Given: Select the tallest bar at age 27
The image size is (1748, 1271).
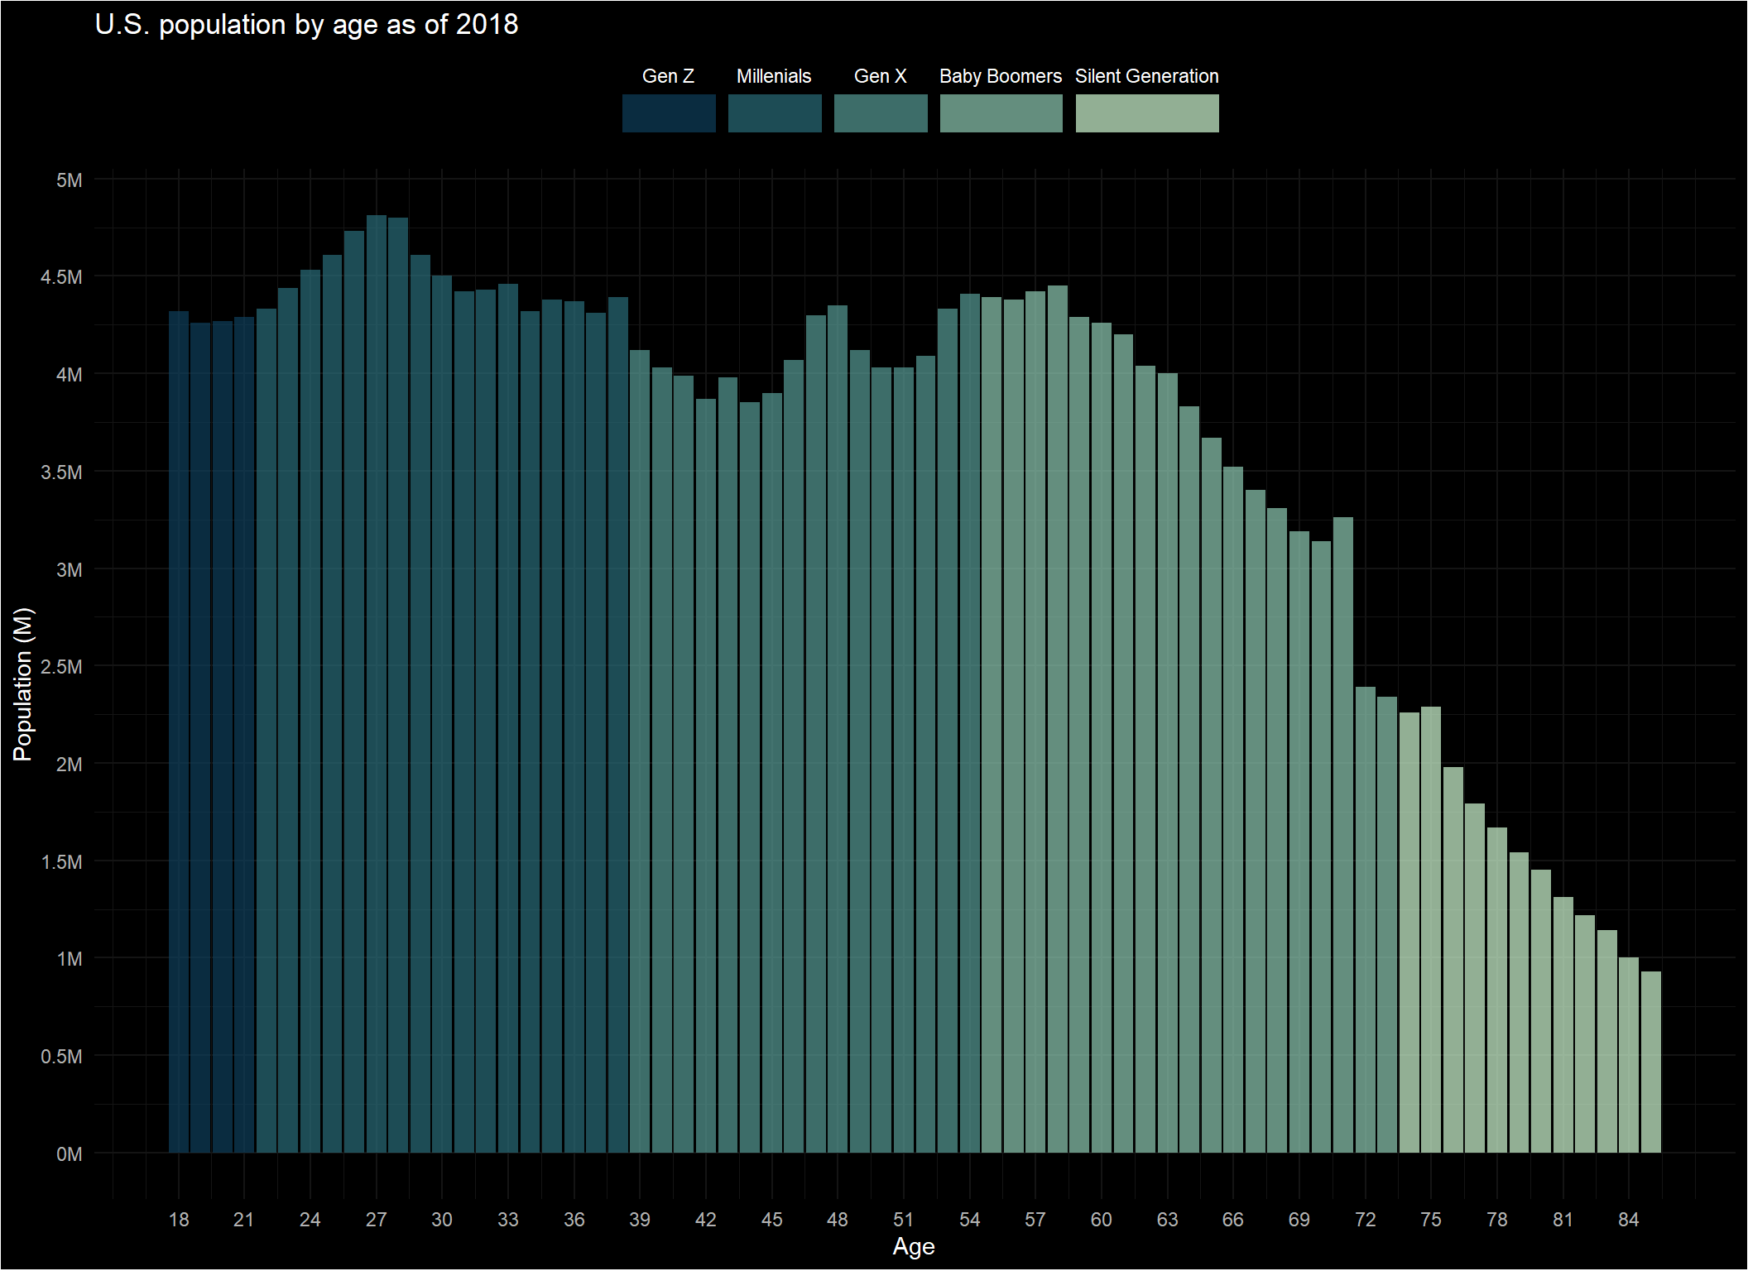Looking at the screenshot, I should pyautogui.click(x=377, y=684).
